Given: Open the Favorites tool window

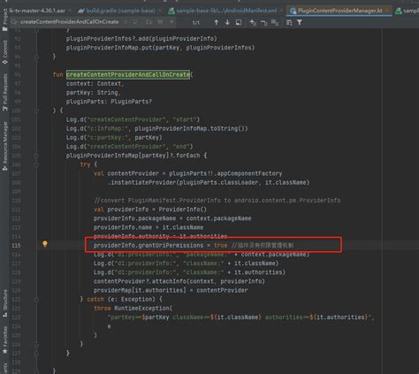Looking at the screenshot, I should coord(4,340).
